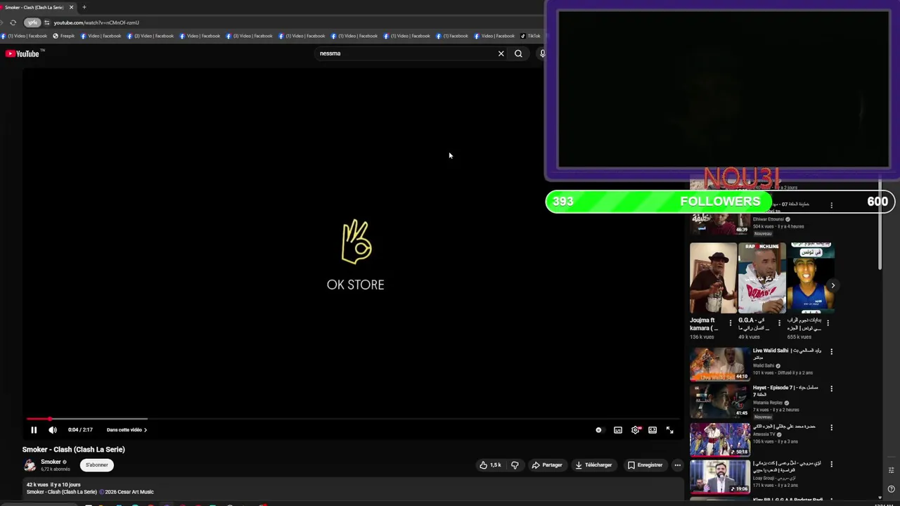The height and width of the screenshot is (506, 900).
Task: Click 'Live Walid Salhi' video title
Action: pyautogui.click(x=786, y=354)
